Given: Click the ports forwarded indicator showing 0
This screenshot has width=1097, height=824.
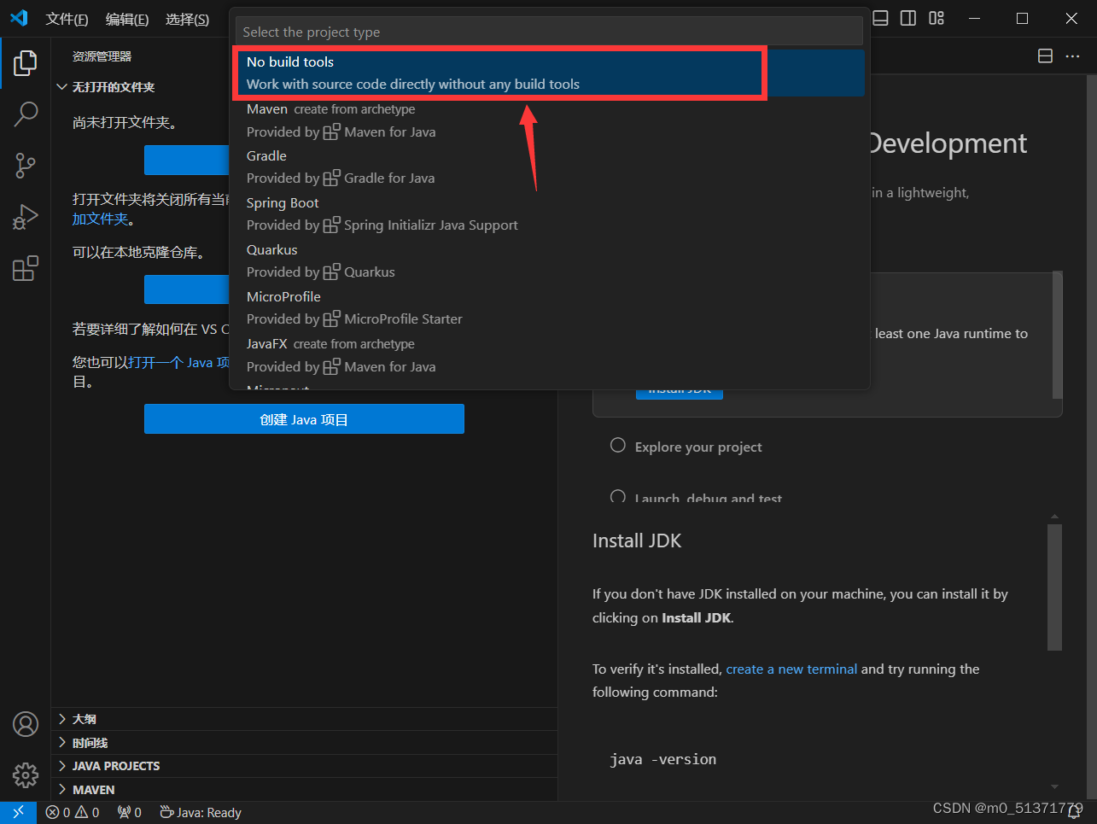Looking at the screenshot, I should [130, 813].
